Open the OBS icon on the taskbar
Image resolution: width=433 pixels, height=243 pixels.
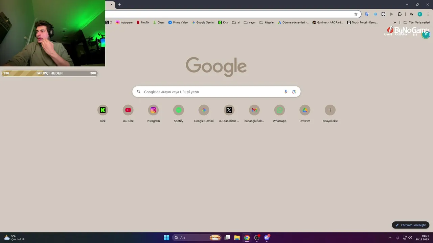[x=257, y=238]
